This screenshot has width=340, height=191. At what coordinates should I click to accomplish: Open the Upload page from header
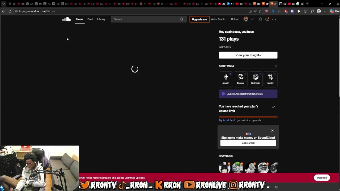click(x=235, y=19)
